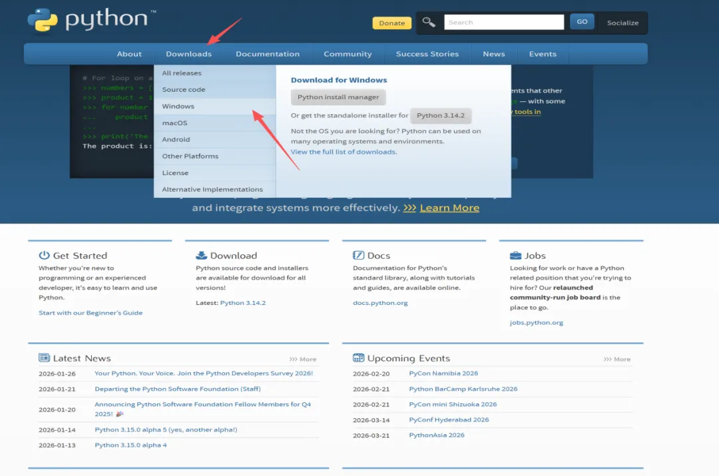The height and width of the screenshot is (476, 719).
Task: Open the jobs.python.org link
Action: (537, 322)
